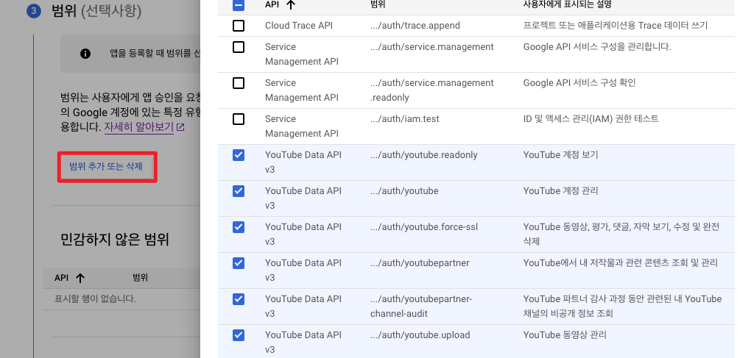Click the .../auth/youtube.readonly scope text
This screenshot has width=751, height=358.
point(424,155)
